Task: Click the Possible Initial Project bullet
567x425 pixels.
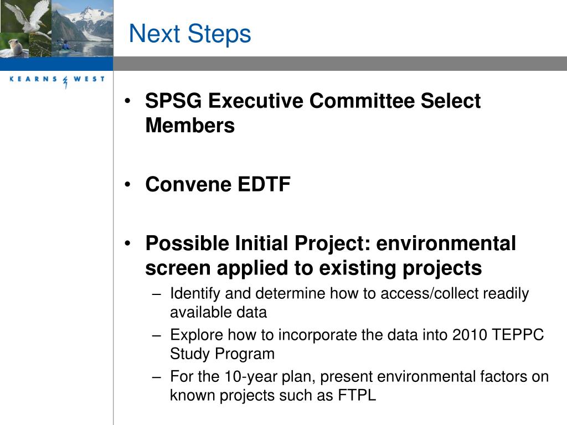Action: (x=331, y=256)
